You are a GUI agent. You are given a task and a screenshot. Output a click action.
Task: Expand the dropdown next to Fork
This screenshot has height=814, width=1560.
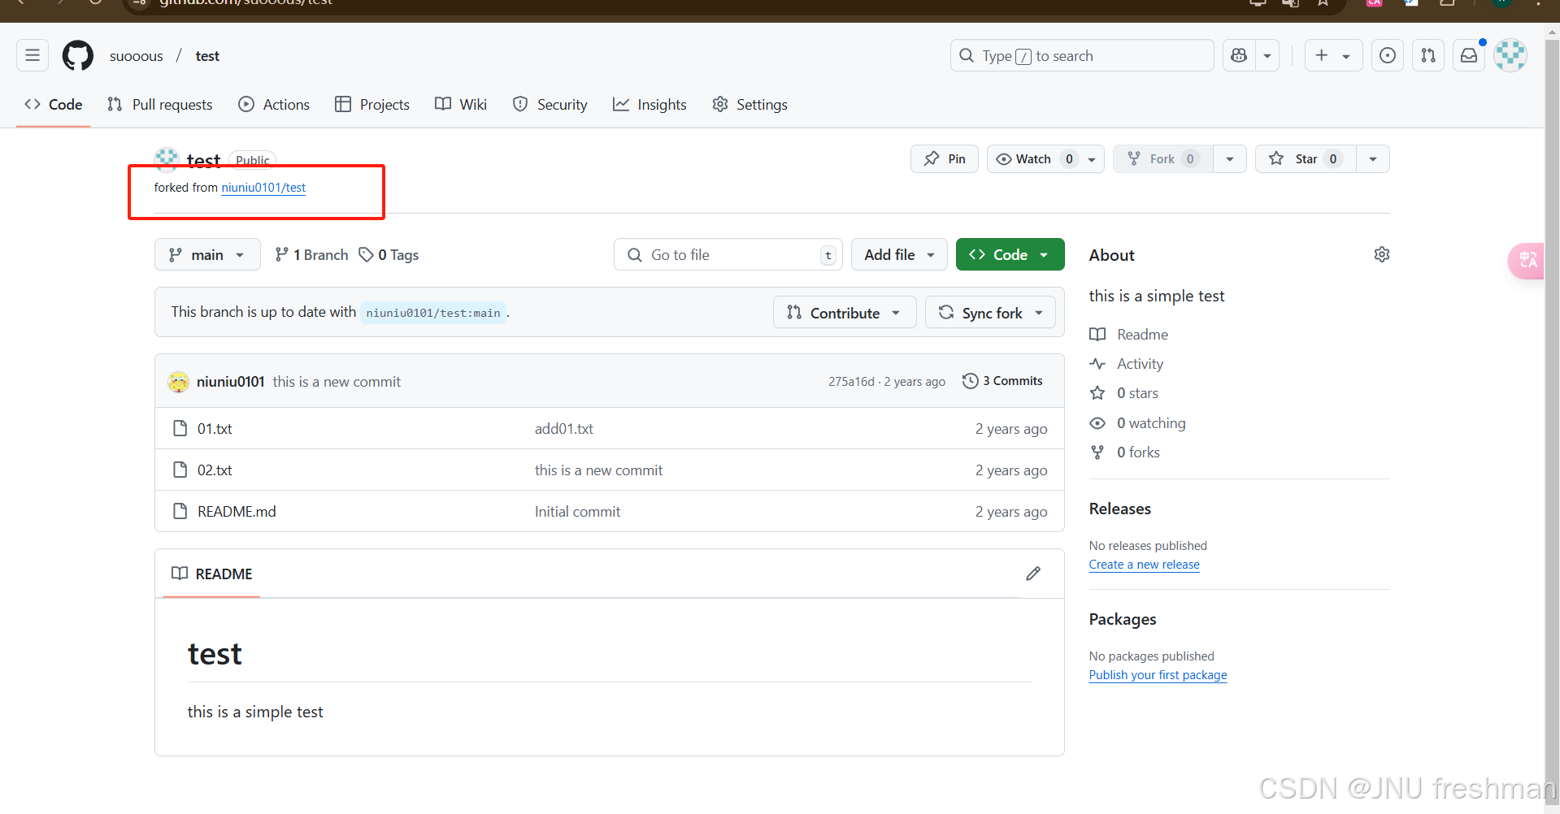coord(1230,158)
